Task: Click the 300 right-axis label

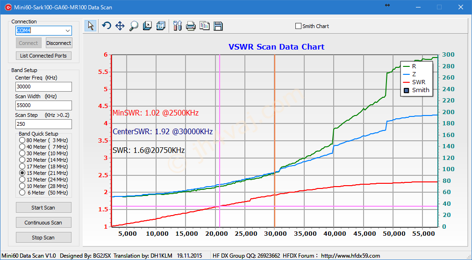Action: [x=448, y=55]
